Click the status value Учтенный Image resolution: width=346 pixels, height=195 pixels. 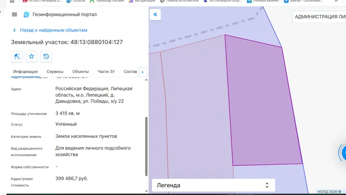pos(66,124)
